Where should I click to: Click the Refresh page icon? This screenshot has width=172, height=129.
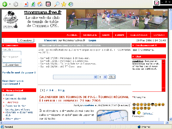(x=33, y=4)
